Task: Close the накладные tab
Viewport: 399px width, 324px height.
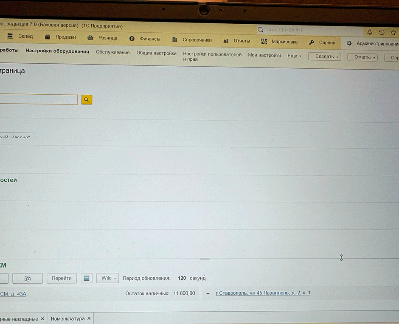Action: (42, 318)
